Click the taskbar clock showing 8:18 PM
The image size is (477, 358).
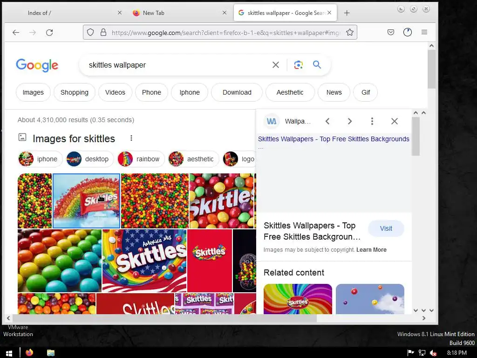click(x=457, y=353)
